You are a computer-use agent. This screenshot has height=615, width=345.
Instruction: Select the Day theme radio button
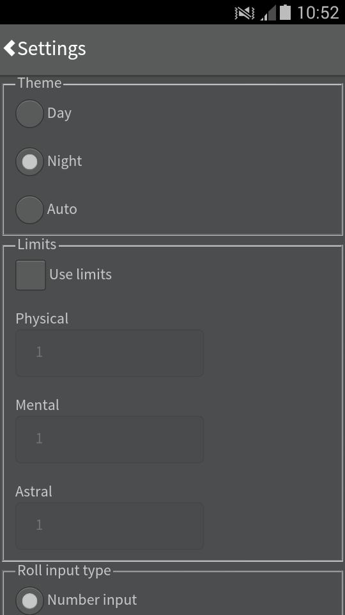29,114
